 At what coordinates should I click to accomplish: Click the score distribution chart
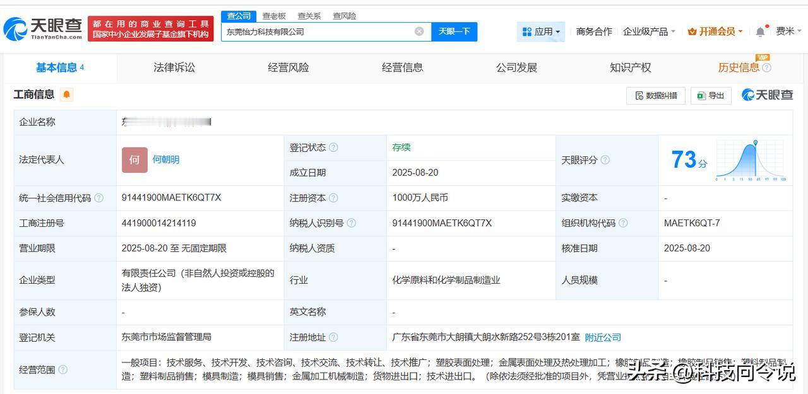click(x=751, y=161)
